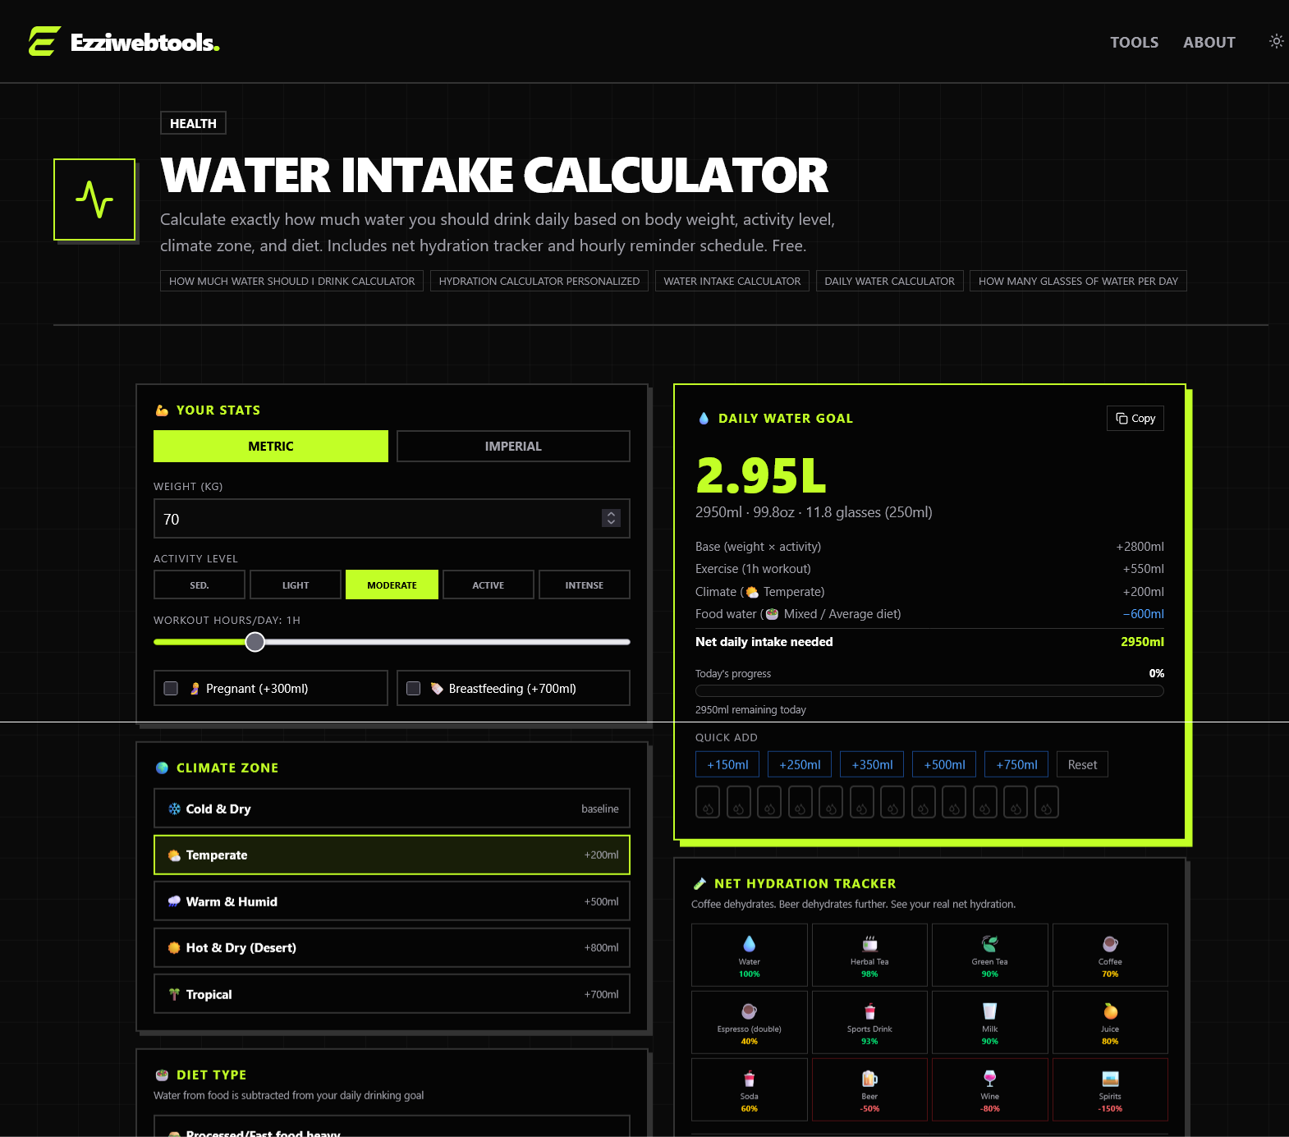Choose Hot & Dry (Desert) climate
The width and height of the screenshot is (1289, 1137).
[x=392, y=947]
